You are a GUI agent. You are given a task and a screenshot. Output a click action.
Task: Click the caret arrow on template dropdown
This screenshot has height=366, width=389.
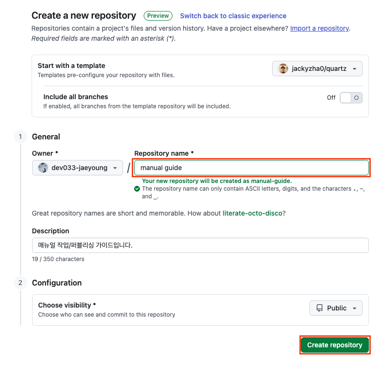pyautogui.click(x=355, y=69)
